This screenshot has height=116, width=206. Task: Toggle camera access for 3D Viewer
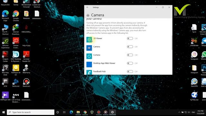[130, 38]
